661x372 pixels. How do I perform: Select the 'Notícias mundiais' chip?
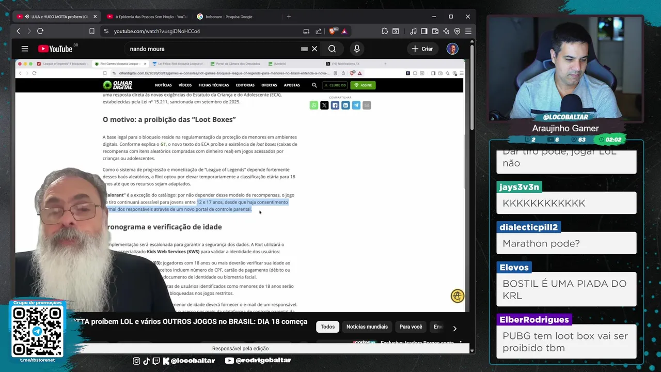pos(367,327)
